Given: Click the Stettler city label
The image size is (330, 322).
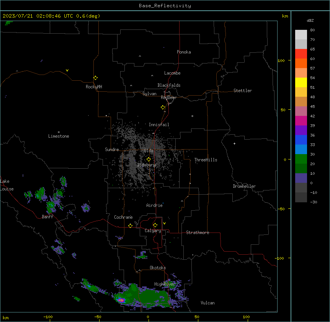Looking at the screenshot, I should point(243,91).
